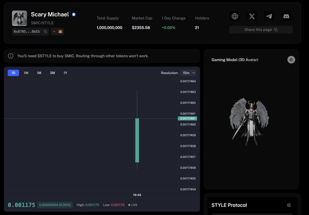Open the project website globe icon

pyautogui.click(x=235, y=16)
